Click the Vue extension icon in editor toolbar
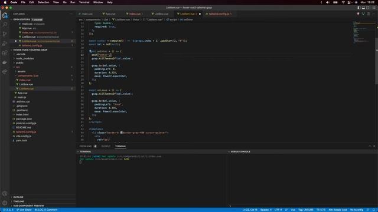The width and height of the screenshot is (378, 212). pyautogui.click(x=358, y=14)
